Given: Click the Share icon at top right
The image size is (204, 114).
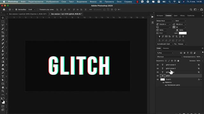Looking at the screenshot, I should coord(201,9).
